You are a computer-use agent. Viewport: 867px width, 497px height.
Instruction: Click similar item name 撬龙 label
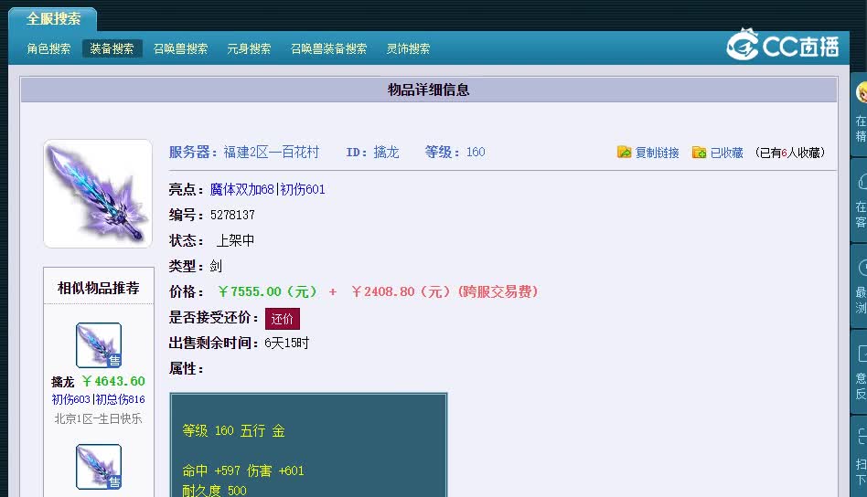pos(62,382)
